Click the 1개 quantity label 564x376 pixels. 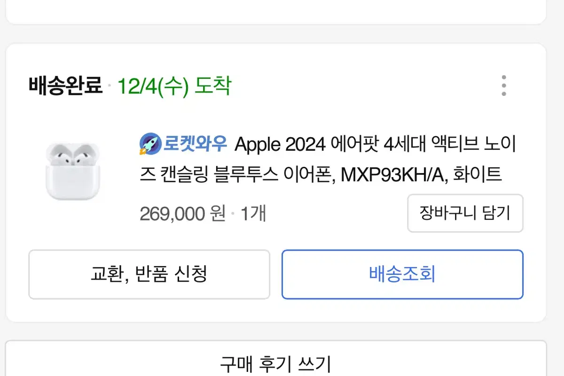[253, 214]
